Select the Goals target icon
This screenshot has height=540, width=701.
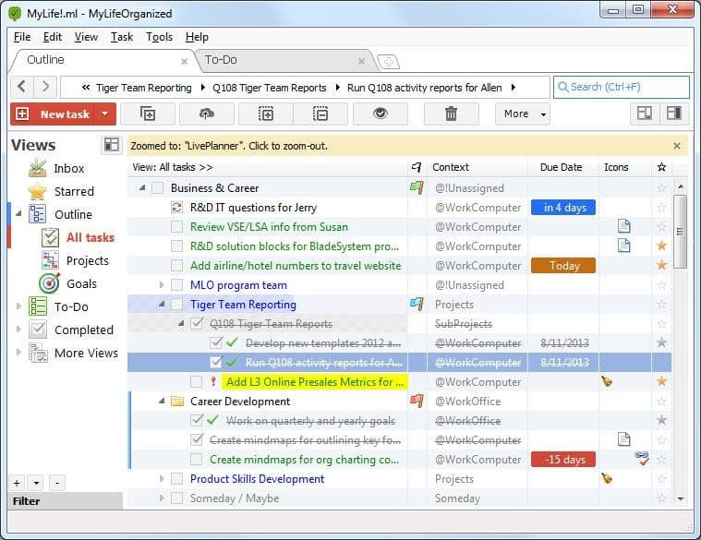pos(49,283)
